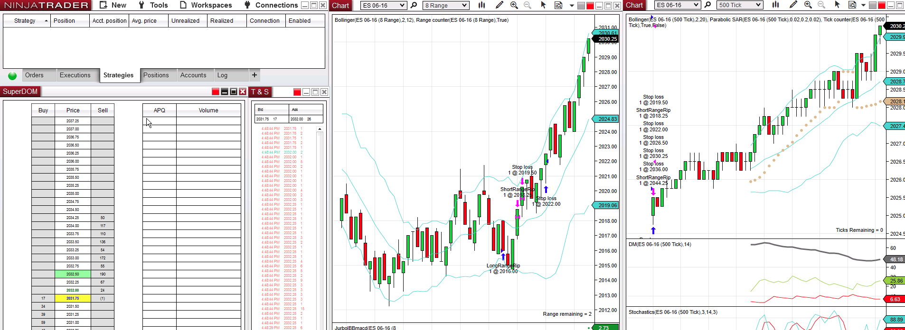Click 48.18 DM indicator value label
Viewport: 905px width, 330px height.
[x=896, y=259]
